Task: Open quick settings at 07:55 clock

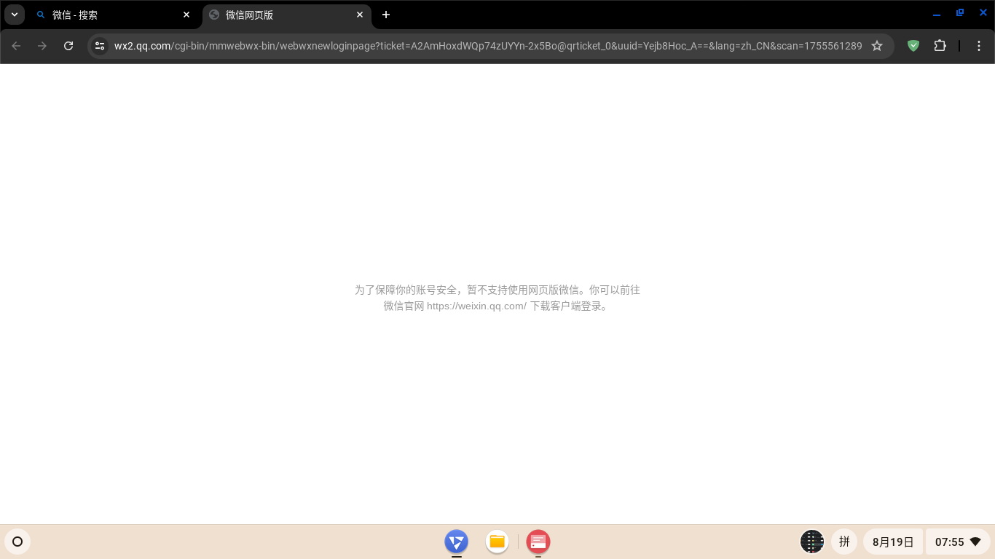Action: [958, 542]
